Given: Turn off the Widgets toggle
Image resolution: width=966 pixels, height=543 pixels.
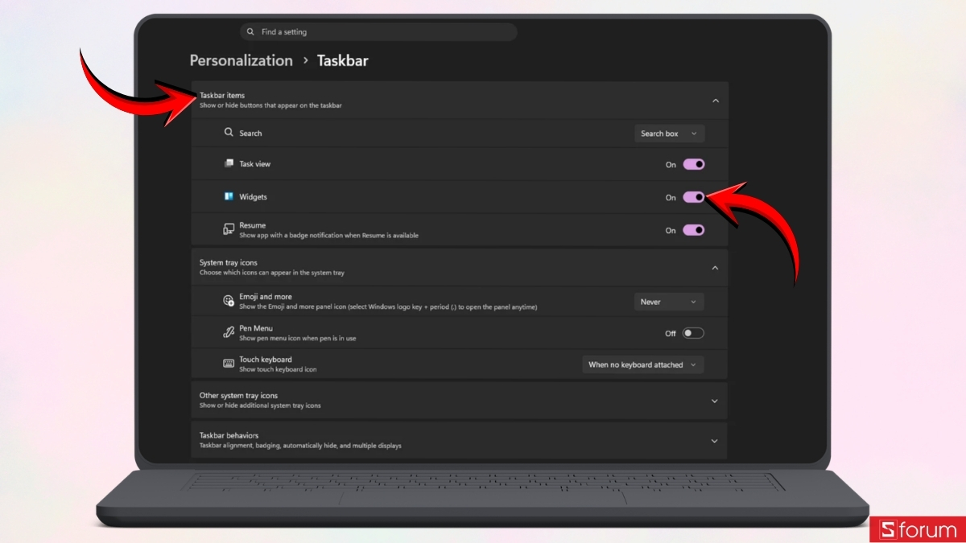Looking at the screenshot, I should pos(694,197).
